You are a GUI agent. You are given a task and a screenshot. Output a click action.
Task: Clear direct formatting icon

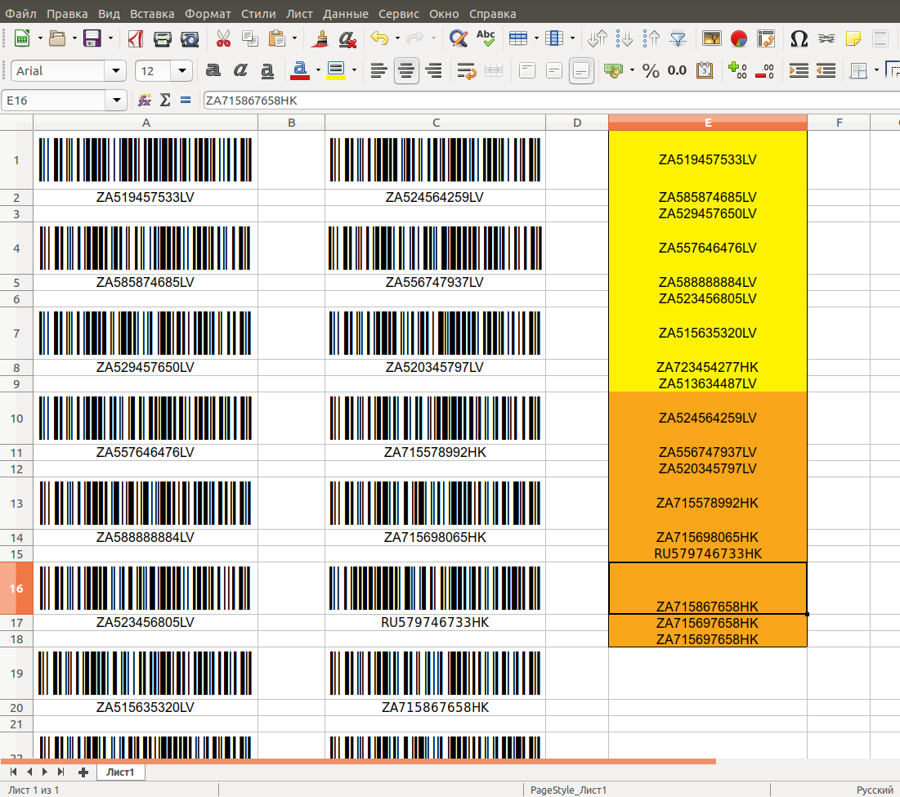tap(347, 38)
